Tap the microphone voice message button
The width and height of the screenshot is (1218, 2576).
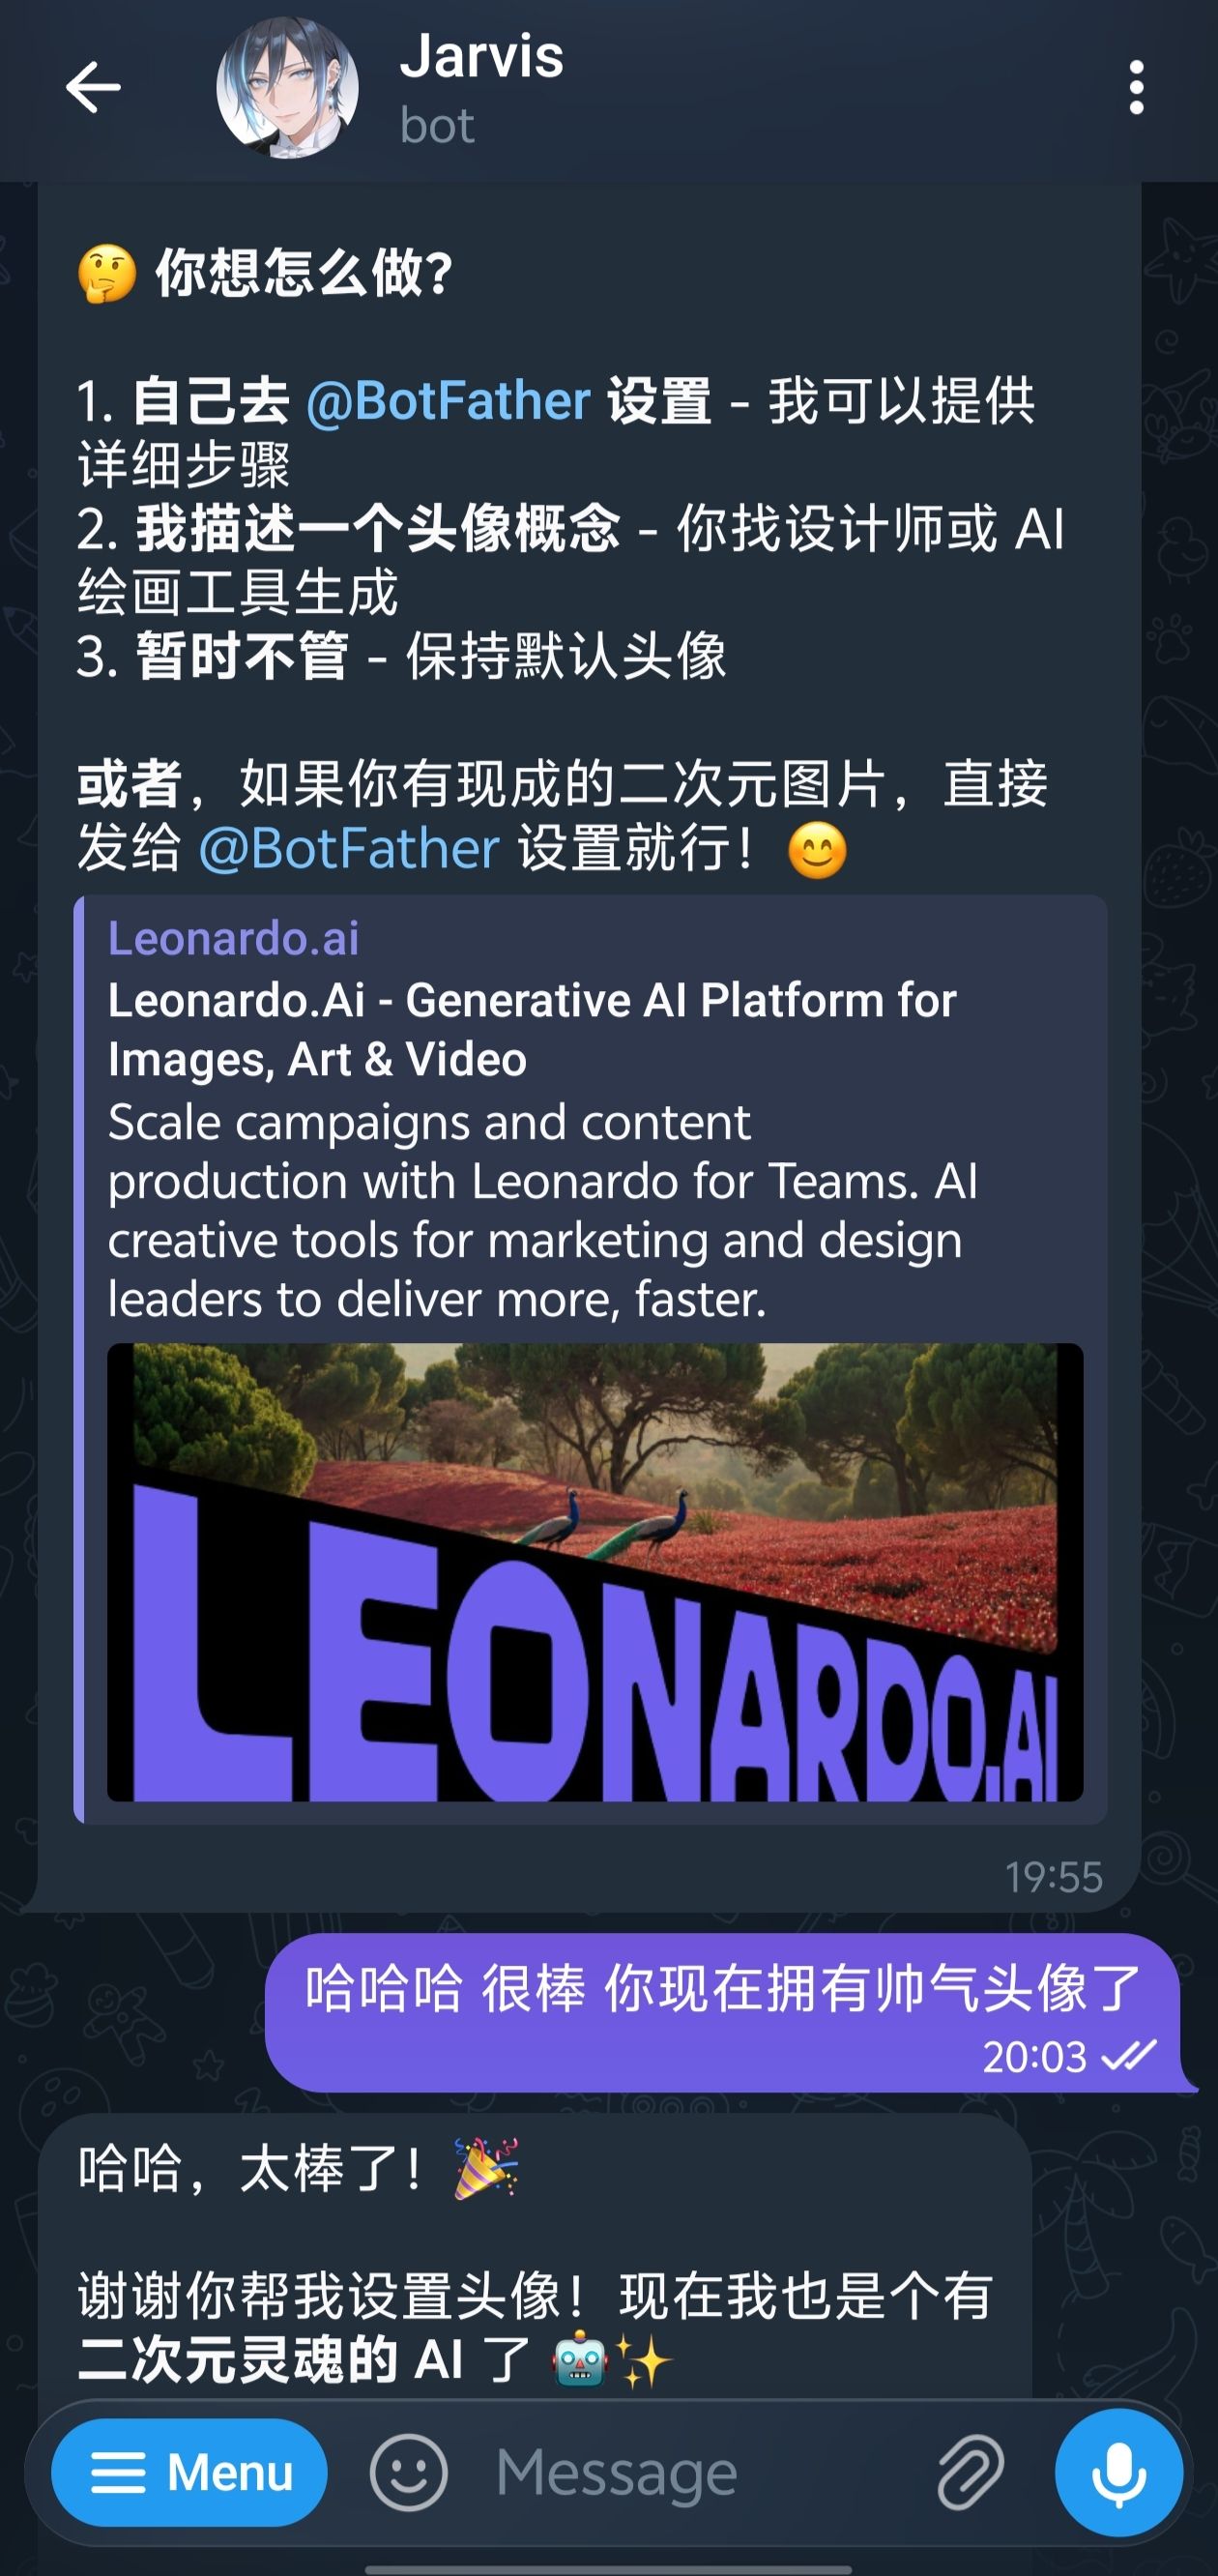[1119, 2472]
